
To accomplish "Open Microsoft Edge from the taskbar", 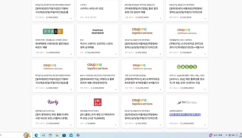I will [36, 135].
